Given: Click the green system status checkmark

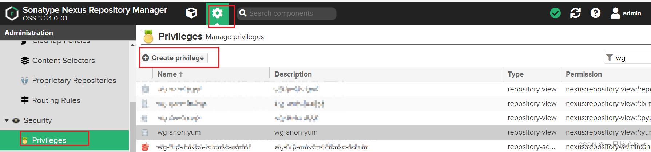Looking at the screenshot, I should 555,13.
